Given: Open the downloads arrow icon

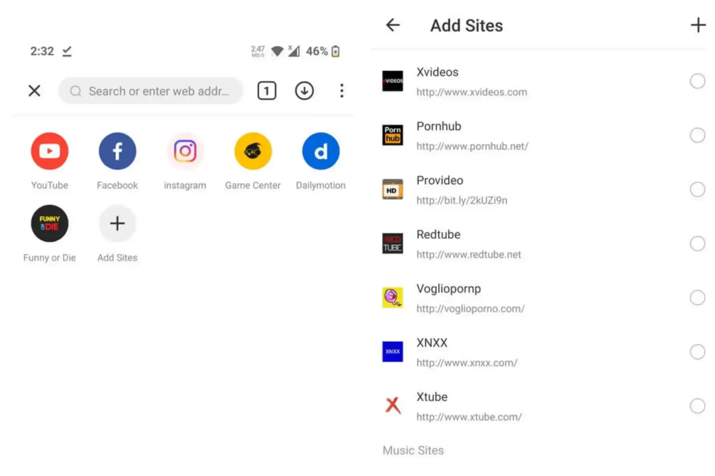Looking at the screenshot, I should pos(304,91).
